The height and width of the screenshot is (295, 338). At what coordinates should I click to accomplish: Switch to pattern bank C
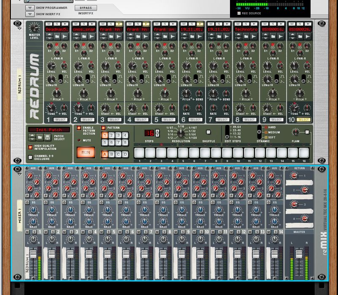click(x=118, y=154)
